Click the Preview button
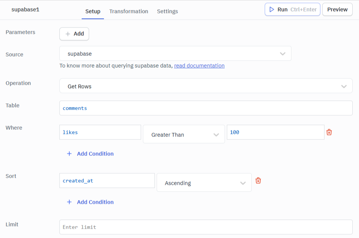The image size is (359, 238). click(x=337, y=9)
